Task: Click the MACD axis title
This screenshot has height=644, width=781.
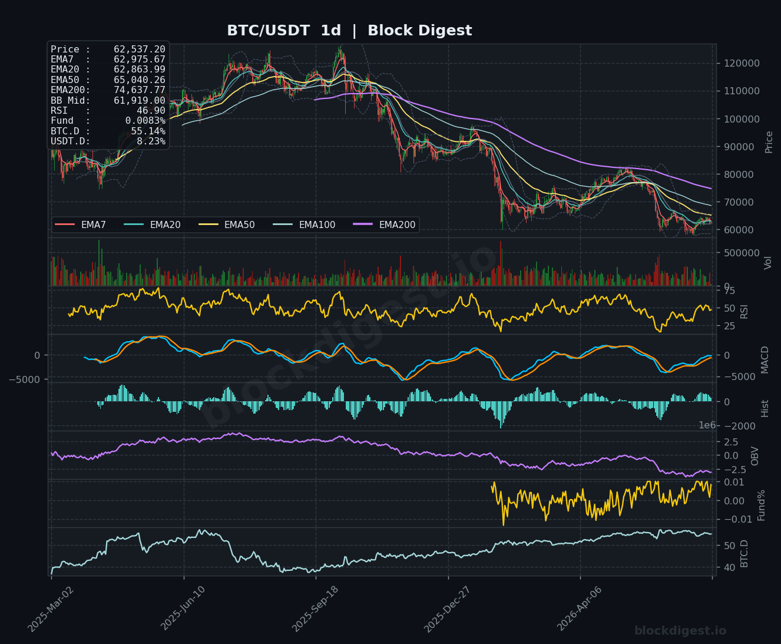Action: (765, 359)
